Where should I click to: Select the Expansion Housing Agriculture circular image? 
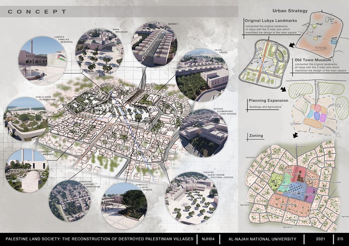tap(70, 200)
